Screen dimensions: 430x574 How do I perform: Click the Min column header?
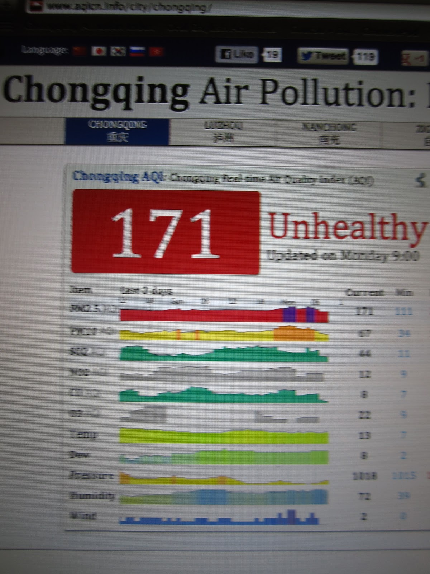[404, 293]
